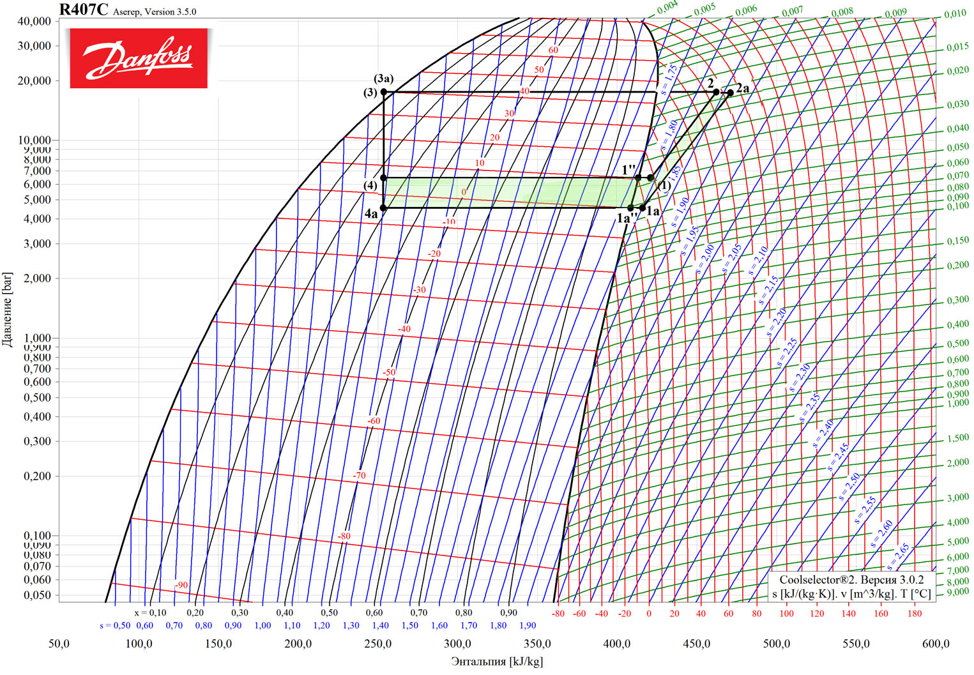Click the pressure axis value '20,000'
Image resolution: width=974 pixels, height=675 pixels.
[x=34, y=81]
